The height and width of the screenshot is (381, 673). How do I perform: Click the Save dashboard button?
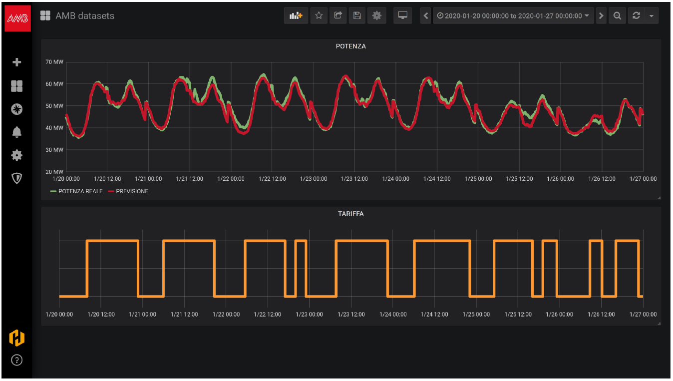click(357, 15)
